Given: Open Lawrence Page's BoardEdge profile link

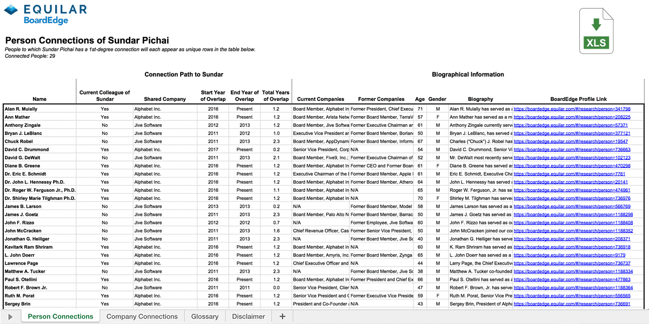Looking at the screenshot, I should coord(572,264).
